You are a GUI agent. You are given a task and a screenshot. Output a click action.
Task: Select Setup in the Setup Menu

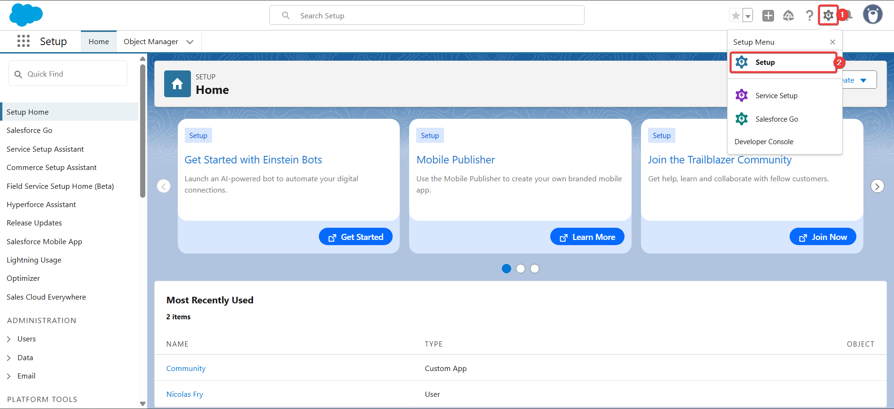coord(783,62)
